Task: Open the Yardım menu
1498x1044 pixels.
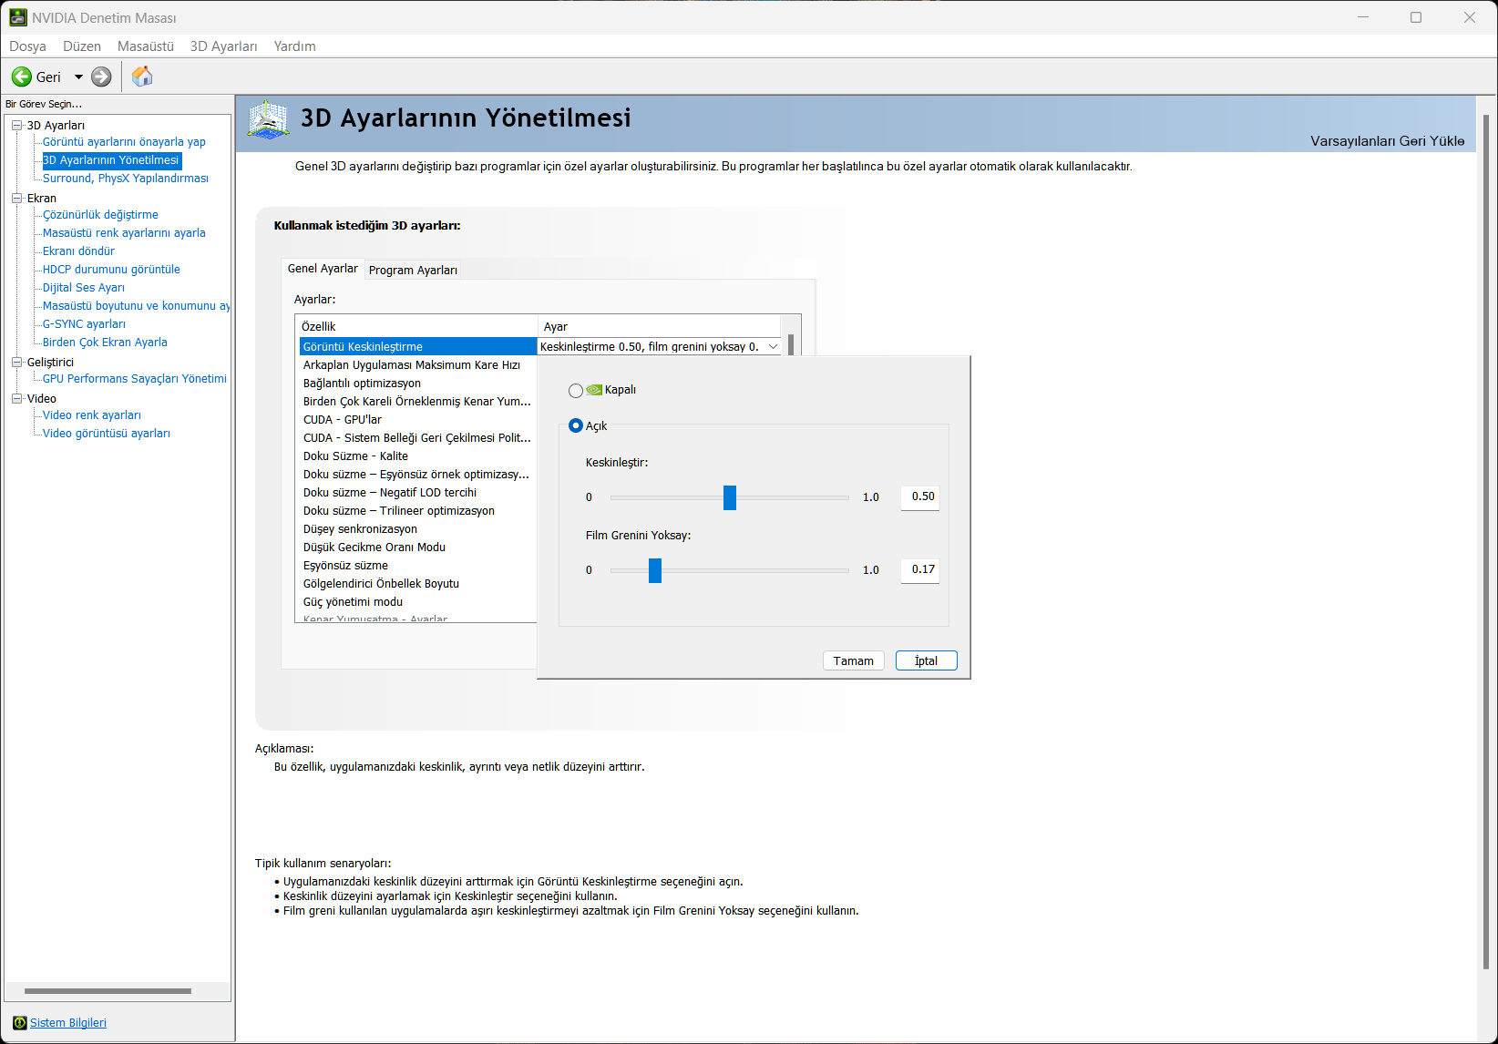Action: [x=295, y=46]
